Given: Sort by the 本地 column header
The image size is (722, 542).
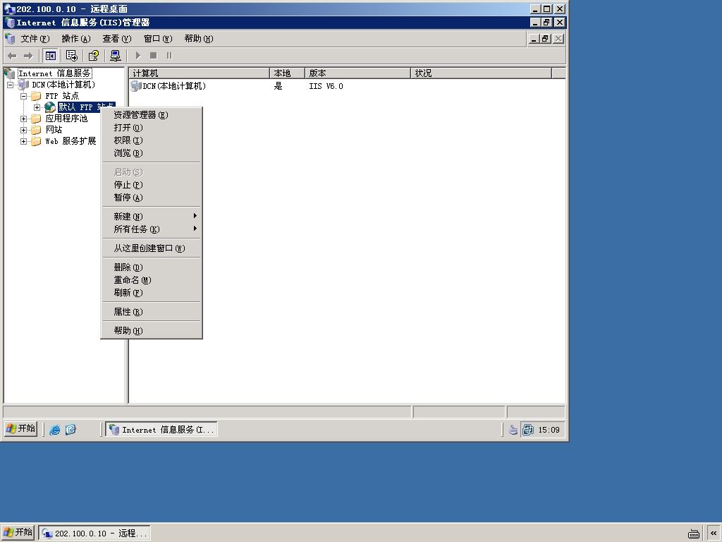Looking at the screenshot, I should tap(288, 73).
